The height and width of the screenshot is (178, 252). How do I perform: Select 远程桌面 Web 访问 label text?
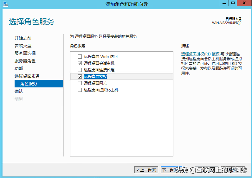pos(101,57)
